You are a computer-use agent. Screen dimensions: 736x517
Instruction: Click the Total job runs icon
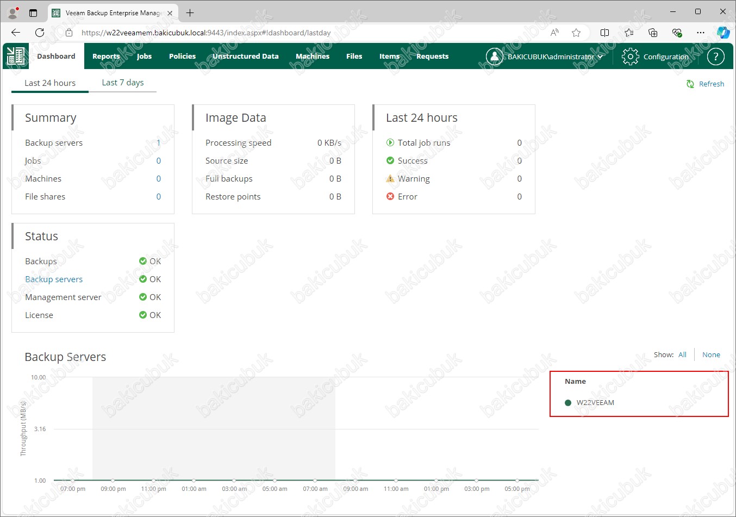[390, 142]
